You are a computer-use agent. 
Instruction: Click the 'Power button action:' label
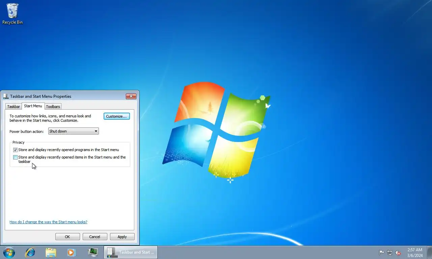click(26, 131)
